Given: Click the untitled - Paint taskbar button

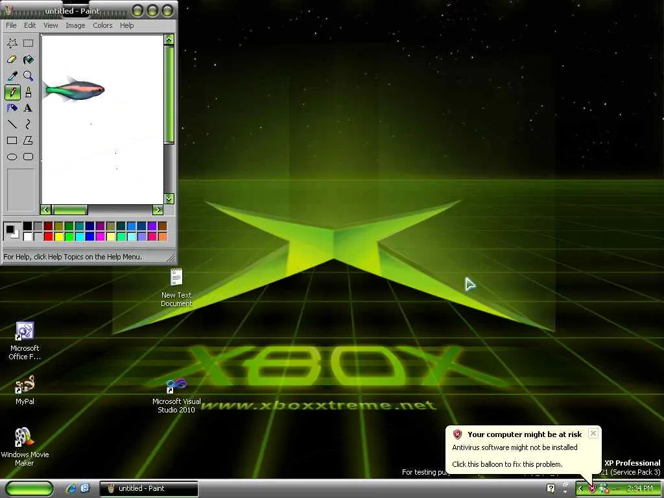Looking at the screenshot, I should pyautogui.click(x=148, y=488).
